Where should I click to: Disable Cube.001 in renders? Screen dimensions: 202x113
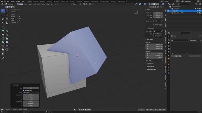click(200, 13)
